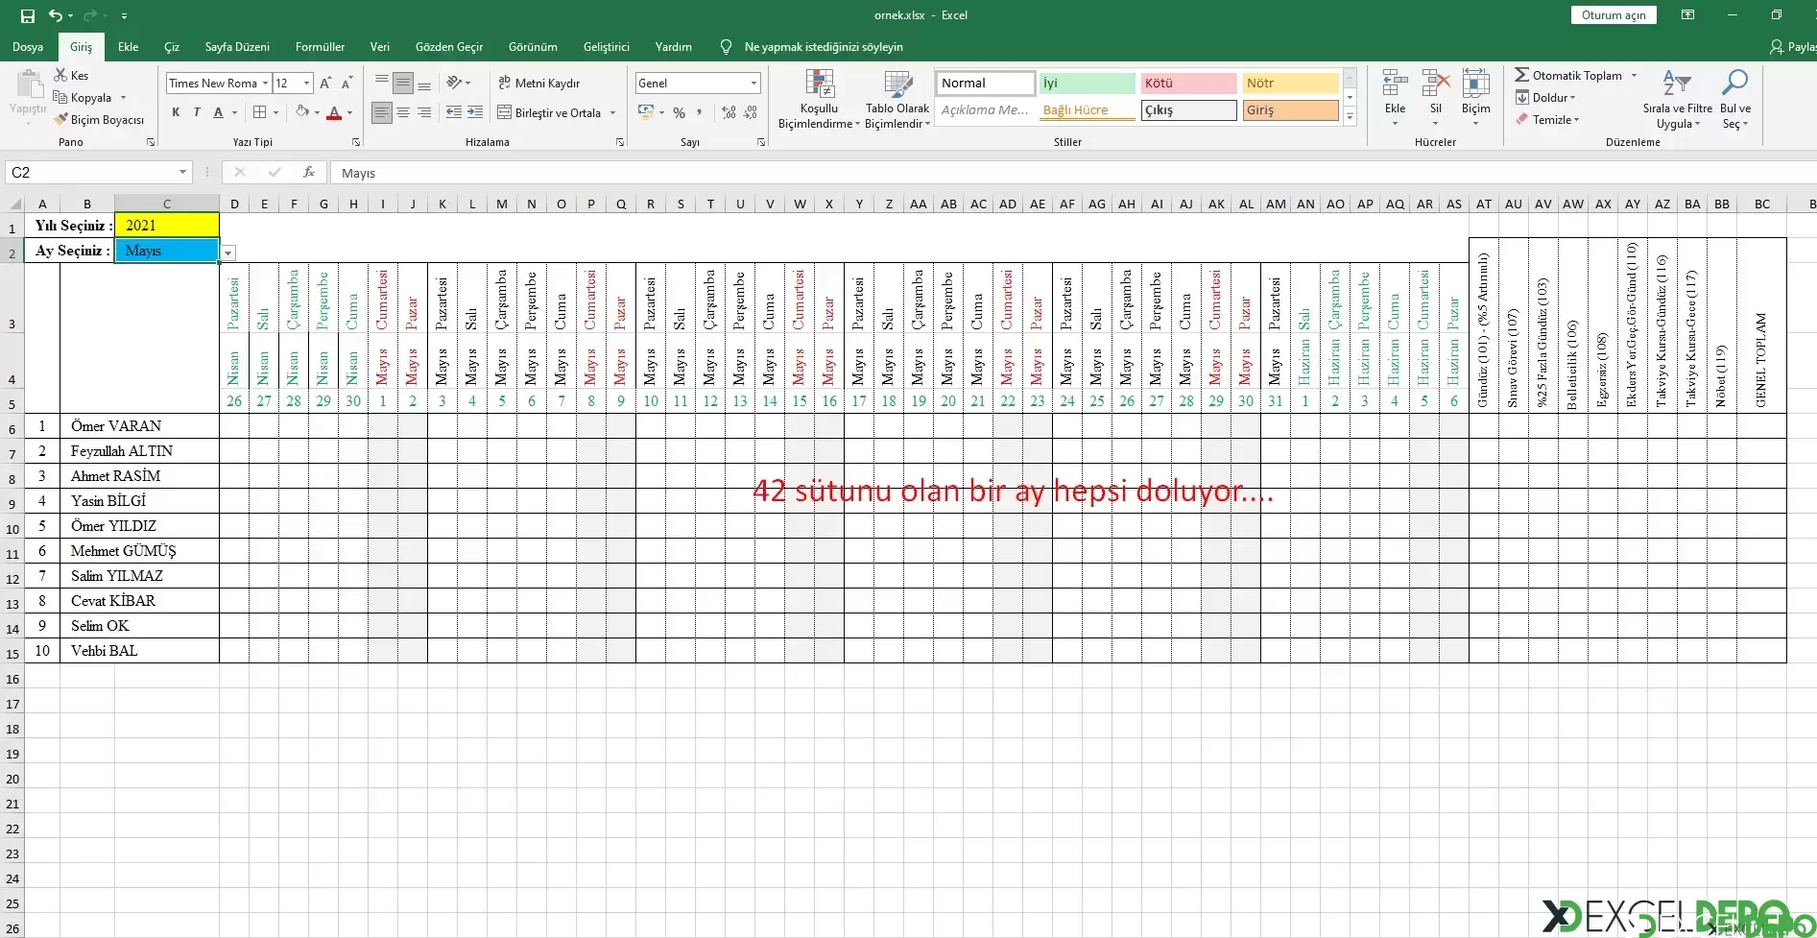Switch to the Formüller tab
The image size is (1817, 938).
click(320, 46)
